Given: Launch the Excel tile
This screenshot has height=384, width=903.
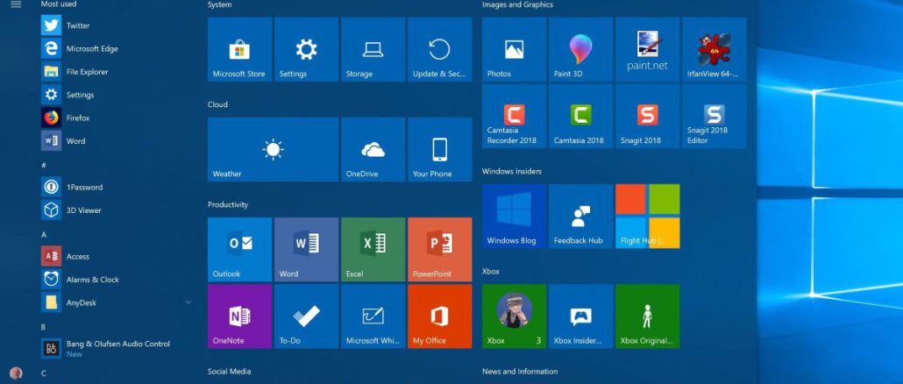Looking at the screenshot, I should [x=373, y=250].
